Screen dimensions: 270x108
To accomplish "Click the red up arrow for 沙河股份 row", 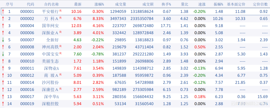I will (3, 82).
